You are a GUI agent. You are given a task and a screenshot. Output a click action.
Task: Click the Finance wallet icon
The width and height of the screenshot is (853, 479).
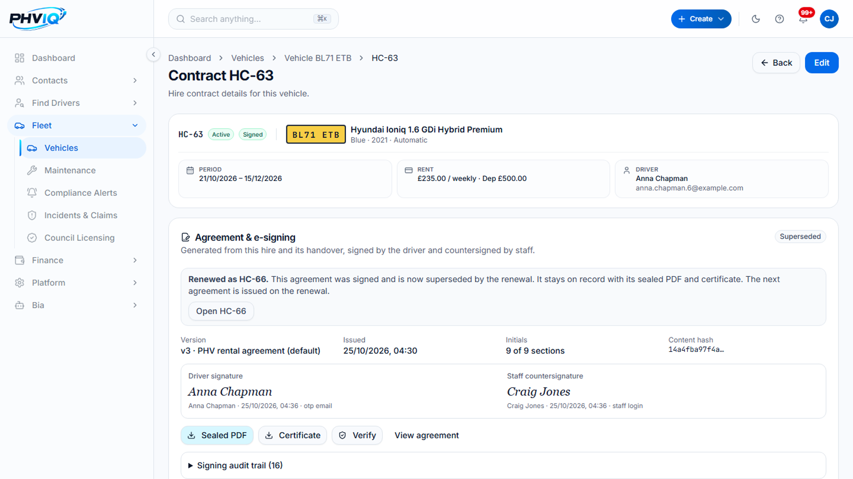coord(20,260)
